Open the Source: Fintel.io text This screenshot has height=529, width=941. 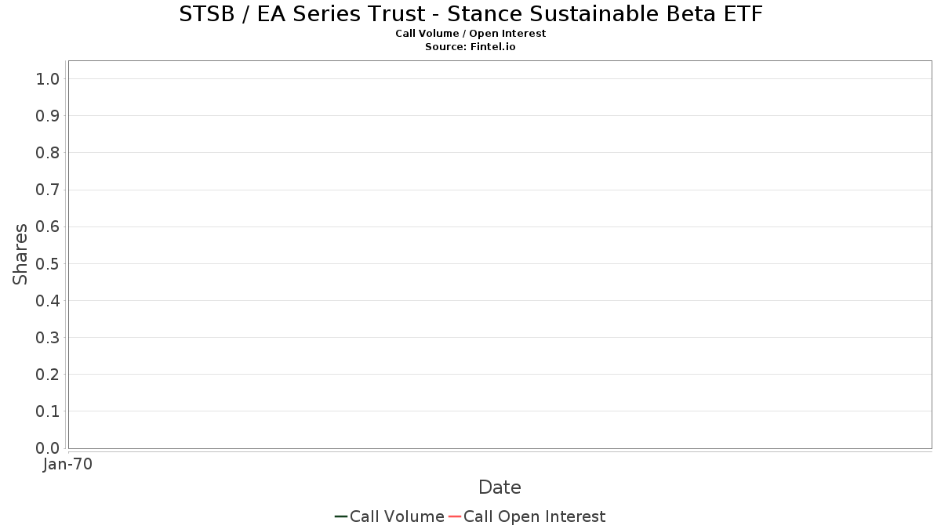tap(470, 46)
